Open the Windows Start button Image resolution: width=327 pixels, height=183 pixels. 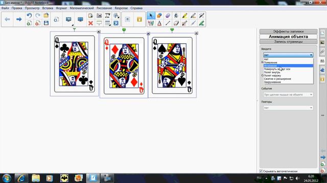click(x=7, y=178)
